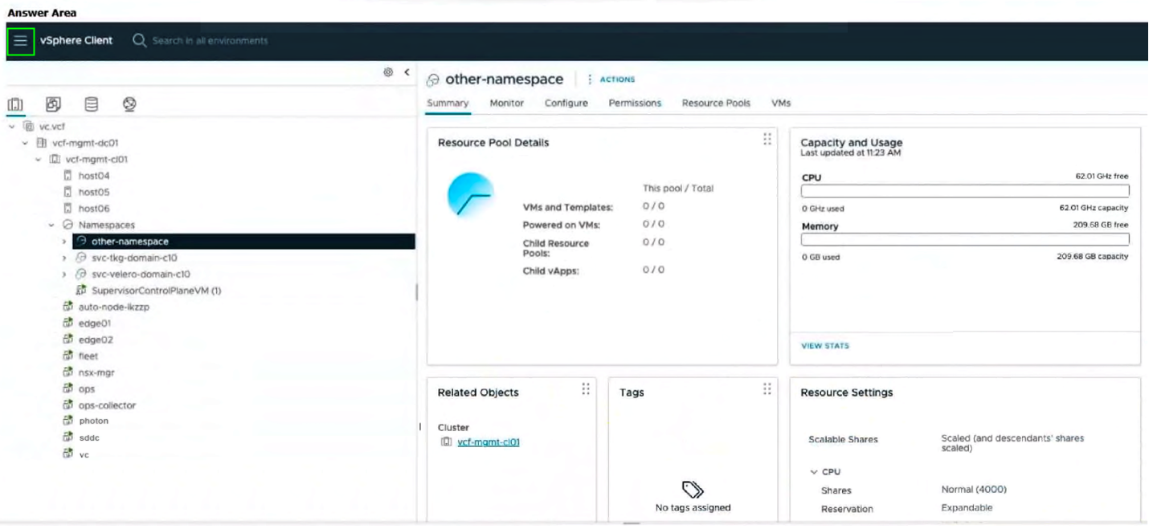Open the vSphere Client hamburger menu
Image resolution: width=1153 pixels, height=529 pixels.
[20, 41]
